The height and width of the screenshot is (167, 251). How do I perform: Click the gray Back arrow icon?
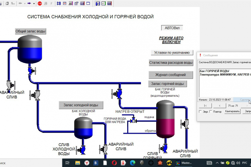point(20,3)
